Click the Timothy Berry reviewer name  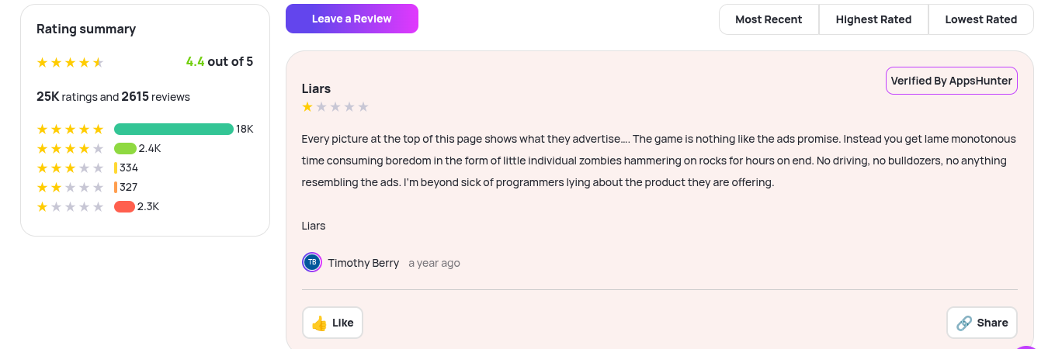(363, 263)
